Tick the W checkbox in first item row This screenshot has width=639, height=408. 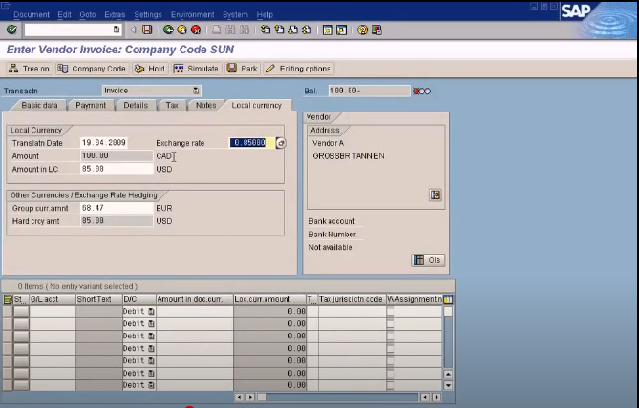[390, 311]
